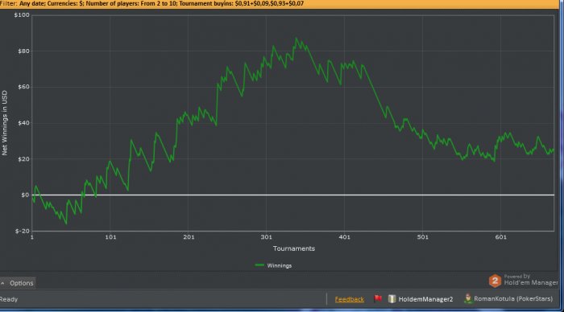This screenshot has width=564, height=312.
Task: Click the orange Filter summary bar
Action: click(x=280, y=4)
